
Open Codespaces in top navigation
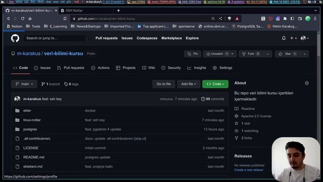(147, 38)
